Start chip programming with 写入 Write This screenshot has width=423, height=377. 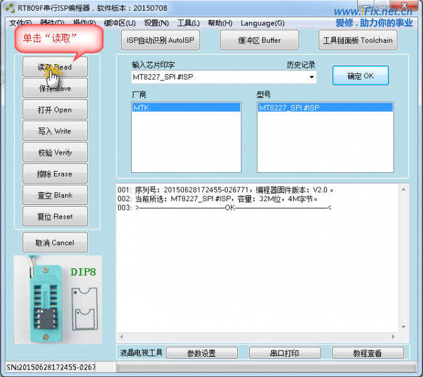[55, 131]
